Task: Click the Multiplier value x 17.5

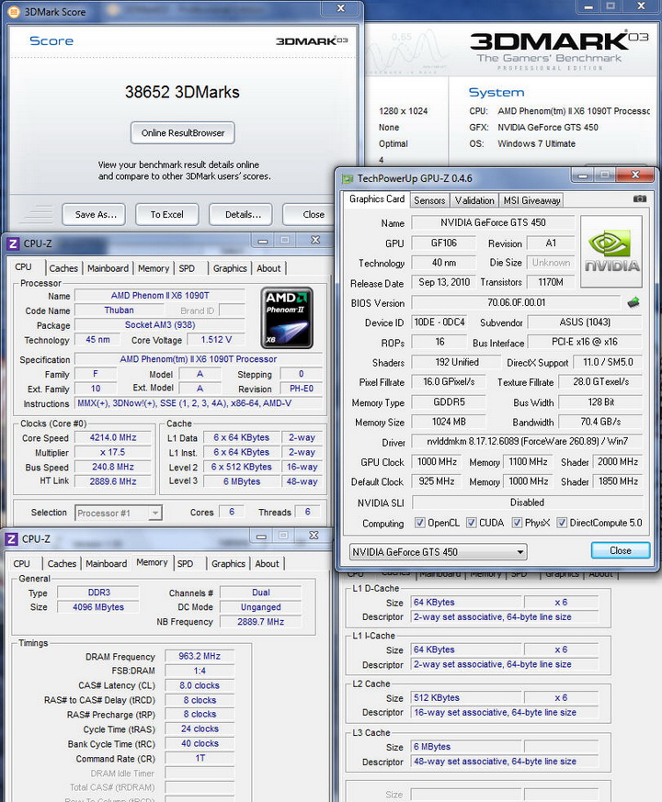Action: (113, 452)
